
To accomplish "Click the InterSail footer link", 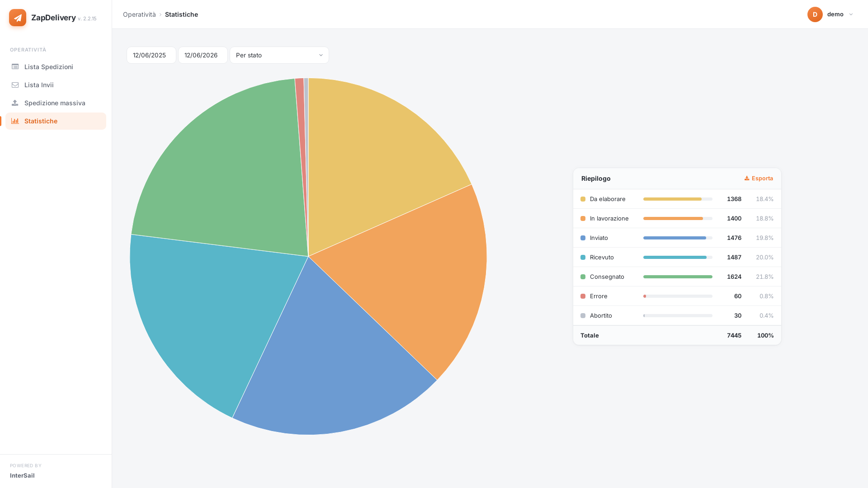I will (22, 475).
